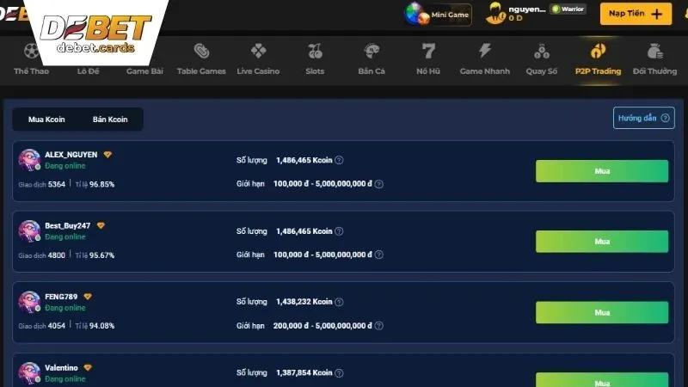Open the Slots category
This screenshot has height=387, width=688.
tap(315, 59)
